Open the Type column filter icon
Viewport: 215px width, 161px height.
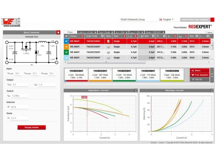pyautogui.click(x=125, y=36)
